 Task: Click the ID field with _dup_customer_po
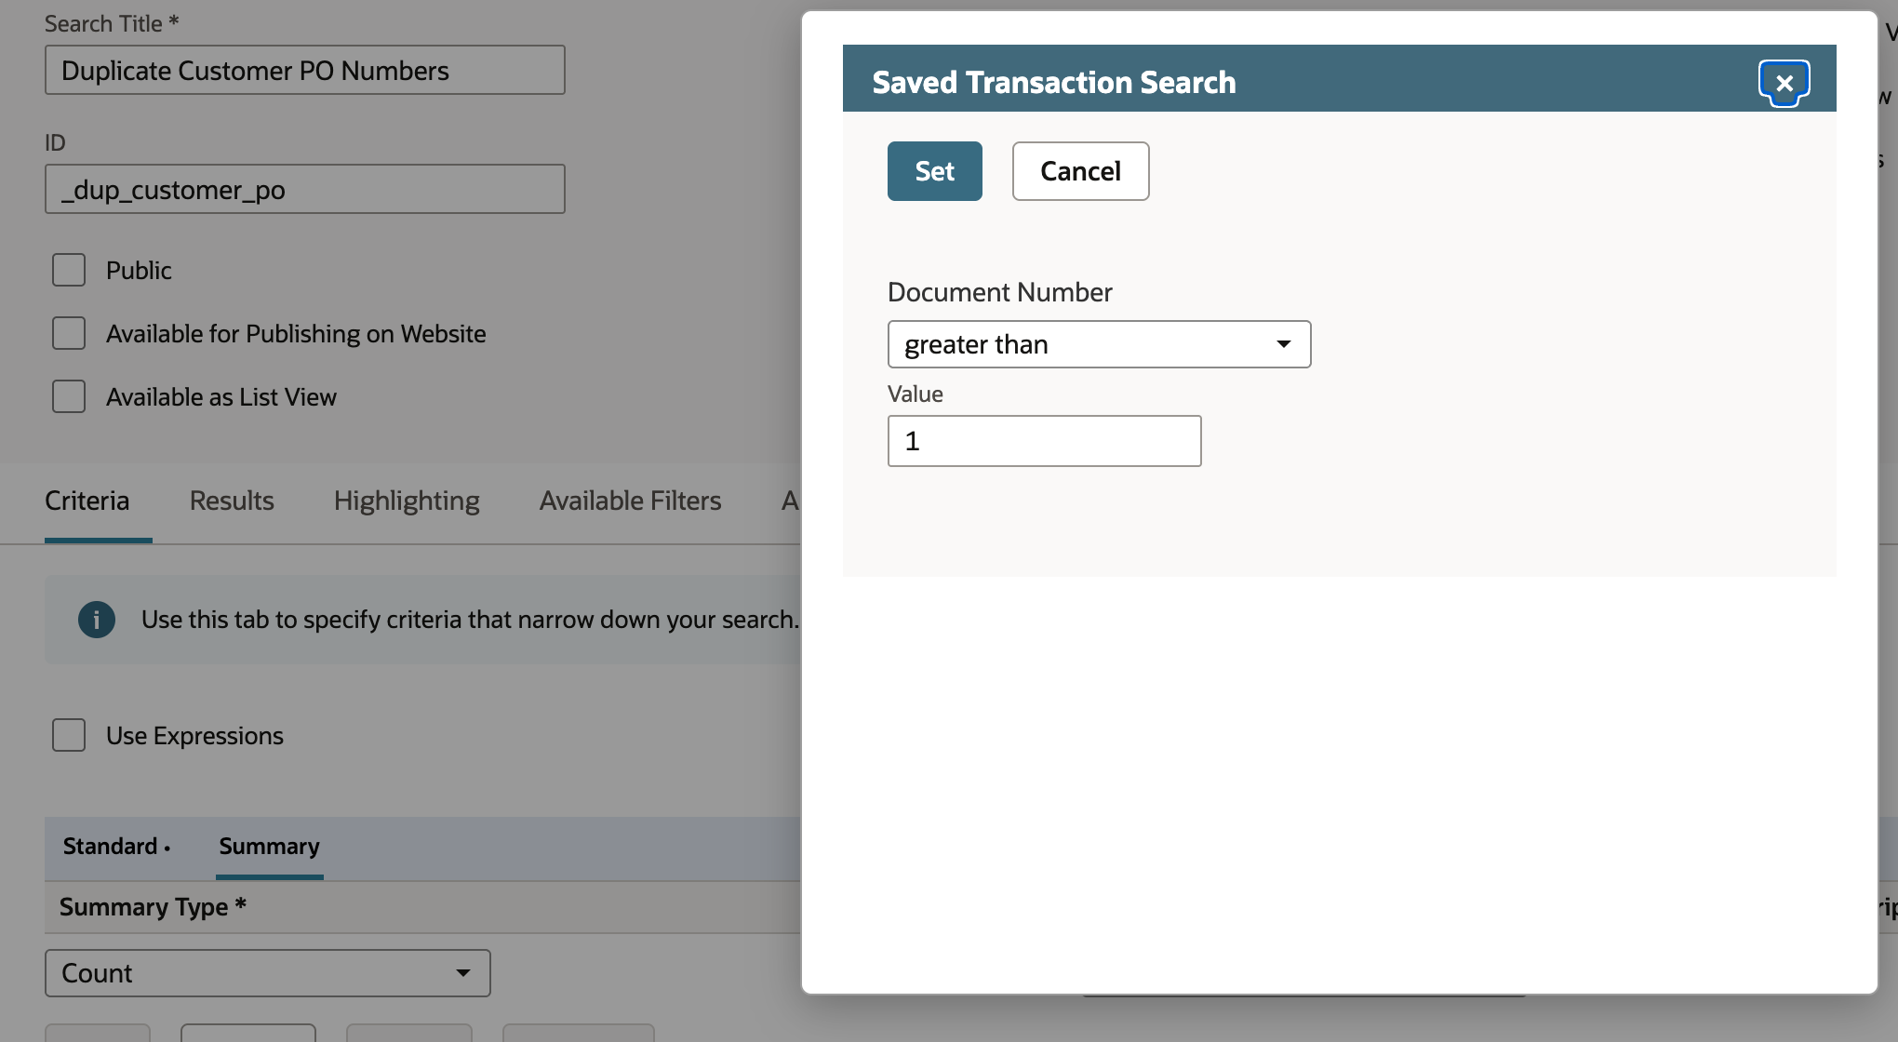click(x=304, y=190)
